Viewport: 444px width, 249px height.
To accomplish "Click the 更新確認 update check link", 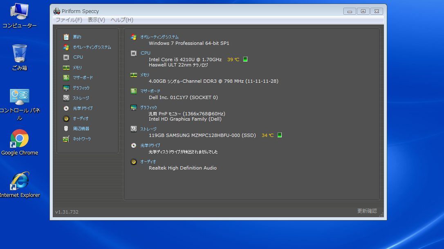I will [x=367, y=211].
